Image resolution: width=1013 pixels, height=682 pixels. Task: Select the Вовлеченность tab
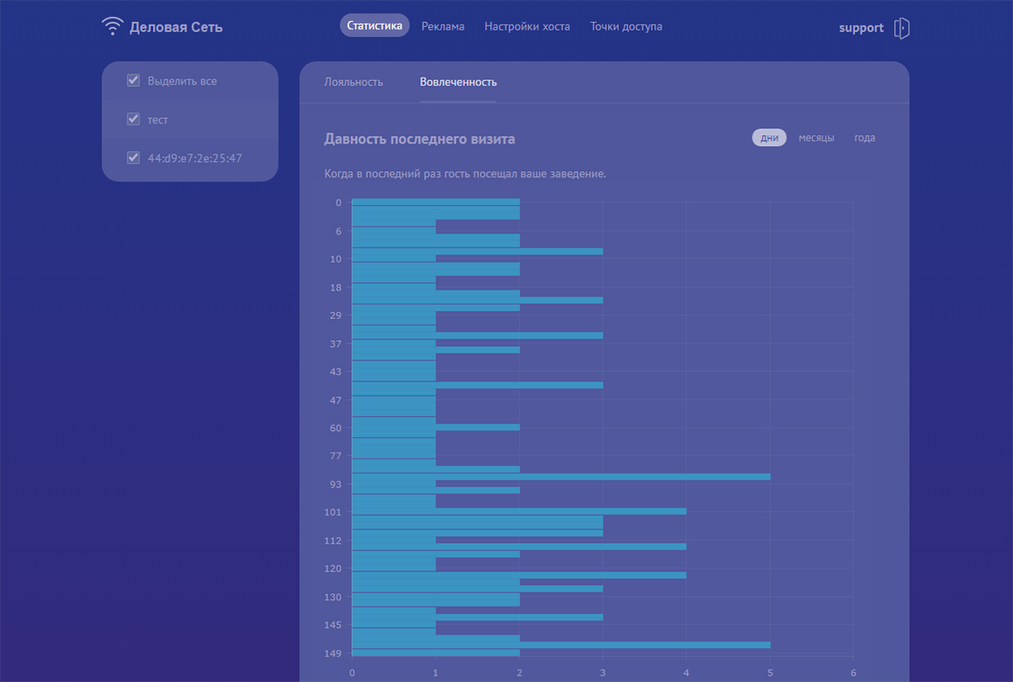click(458, 82)
